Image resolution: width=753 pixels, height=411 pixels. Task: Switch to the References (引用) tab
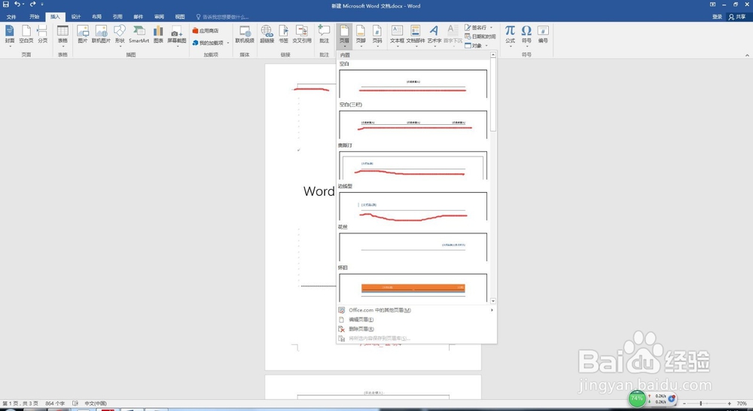pyautogui.click(x=117, y=17)
